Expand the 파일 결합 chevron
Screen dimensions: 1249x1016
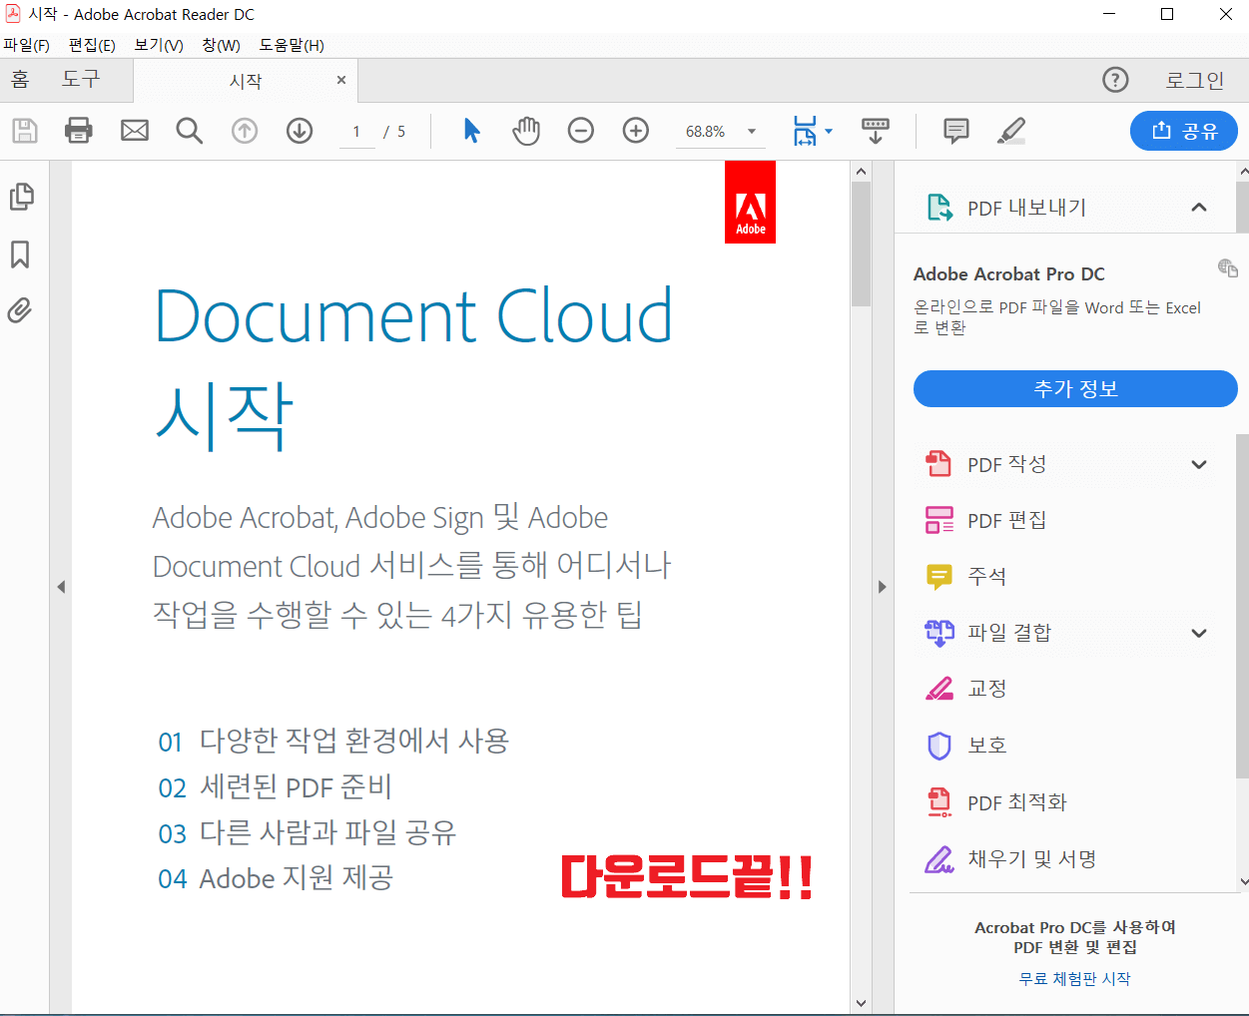click(1199, 633)
